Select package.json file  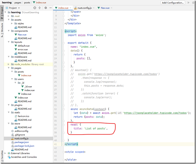click(22, 142)
